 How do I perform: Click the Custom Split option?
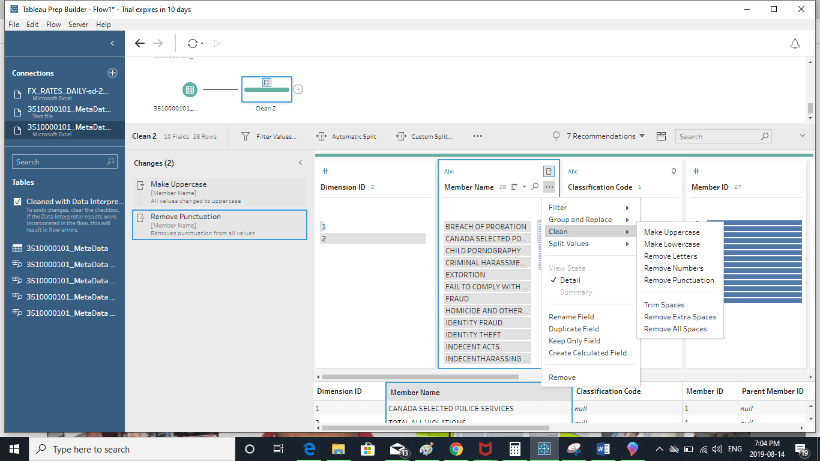tap(425, 136)
